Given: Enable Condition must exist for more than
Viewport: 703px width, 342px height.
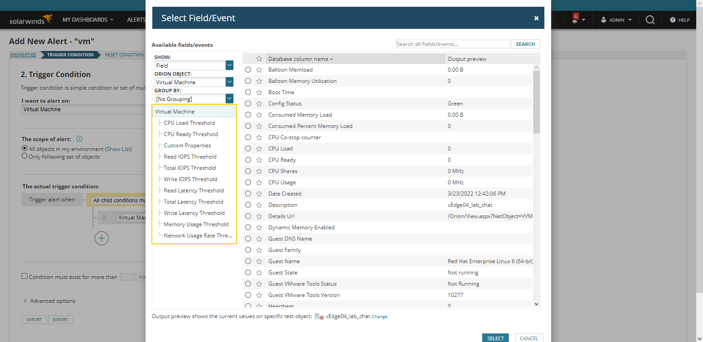Looking at the screenshot, I should pyautogui.click(x=25, y=276).
